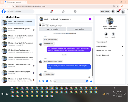
Task: Open the Chrome three-dot menu
Action: pos(126,6)
